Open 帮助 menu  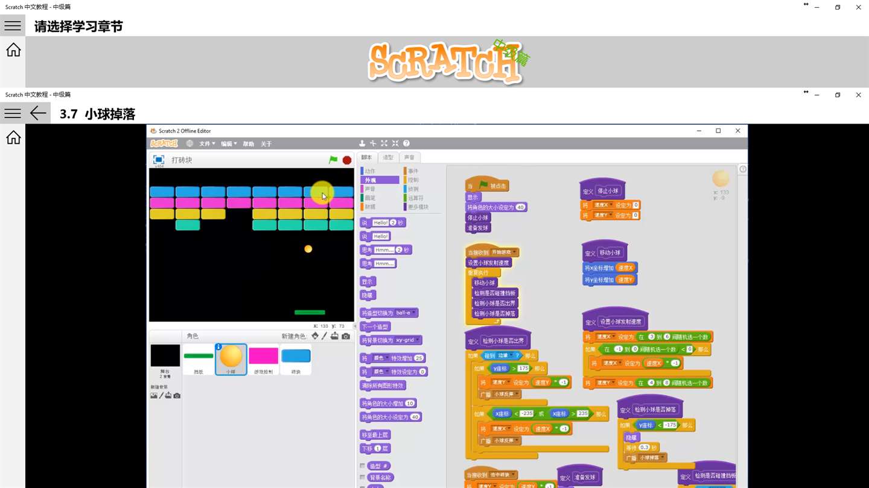coord(248,144)
